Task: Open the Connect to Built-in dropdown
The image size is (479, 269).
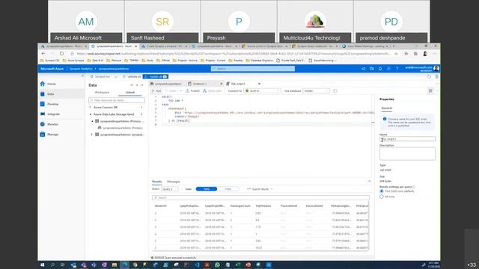Action: [x=263, y=91]
